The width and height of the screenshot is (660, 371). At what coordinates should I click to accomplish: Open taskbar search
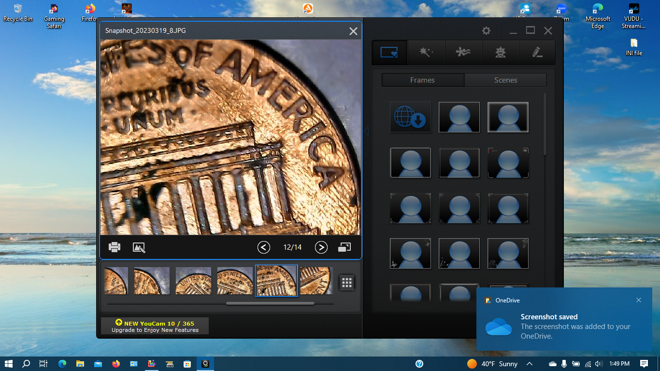[26, 364]
